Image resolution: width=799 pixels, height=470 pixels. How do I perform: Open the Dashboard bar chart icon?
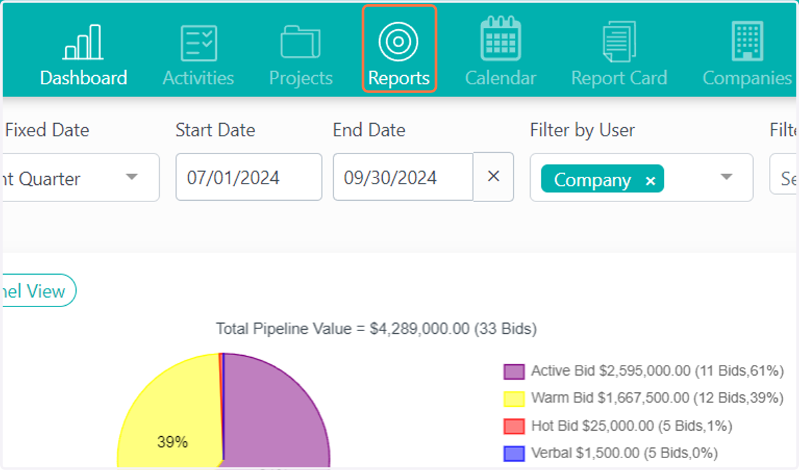[83, 42]
